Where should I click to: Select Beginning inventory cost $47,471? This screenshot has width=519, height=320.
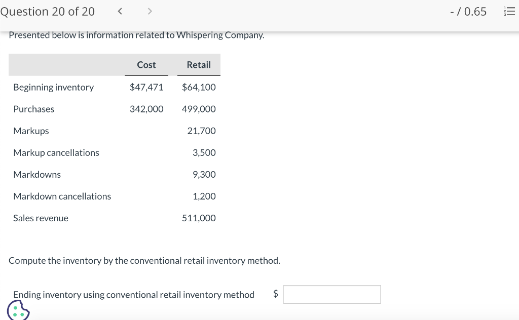click(146, 87)
